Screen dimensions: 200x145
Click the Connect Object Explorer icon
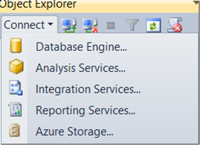pyautogui.click(x=68, y=25)
